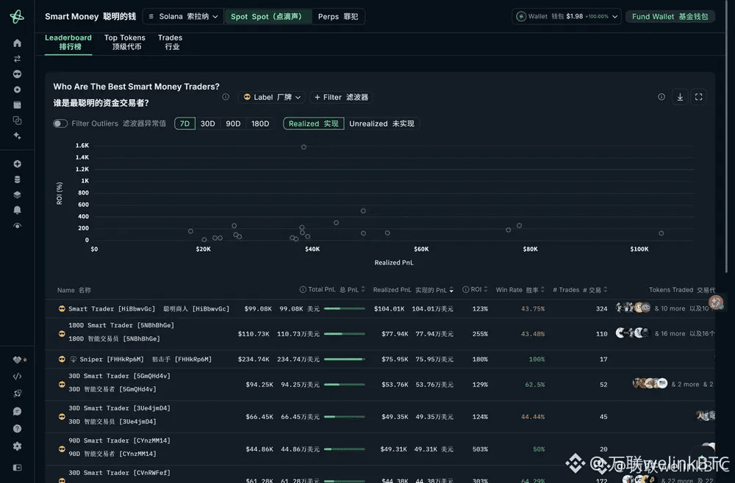Open the watchlist eye sidebar icon
This screenshot has height=483, width=735.
[x=18, y=225]
